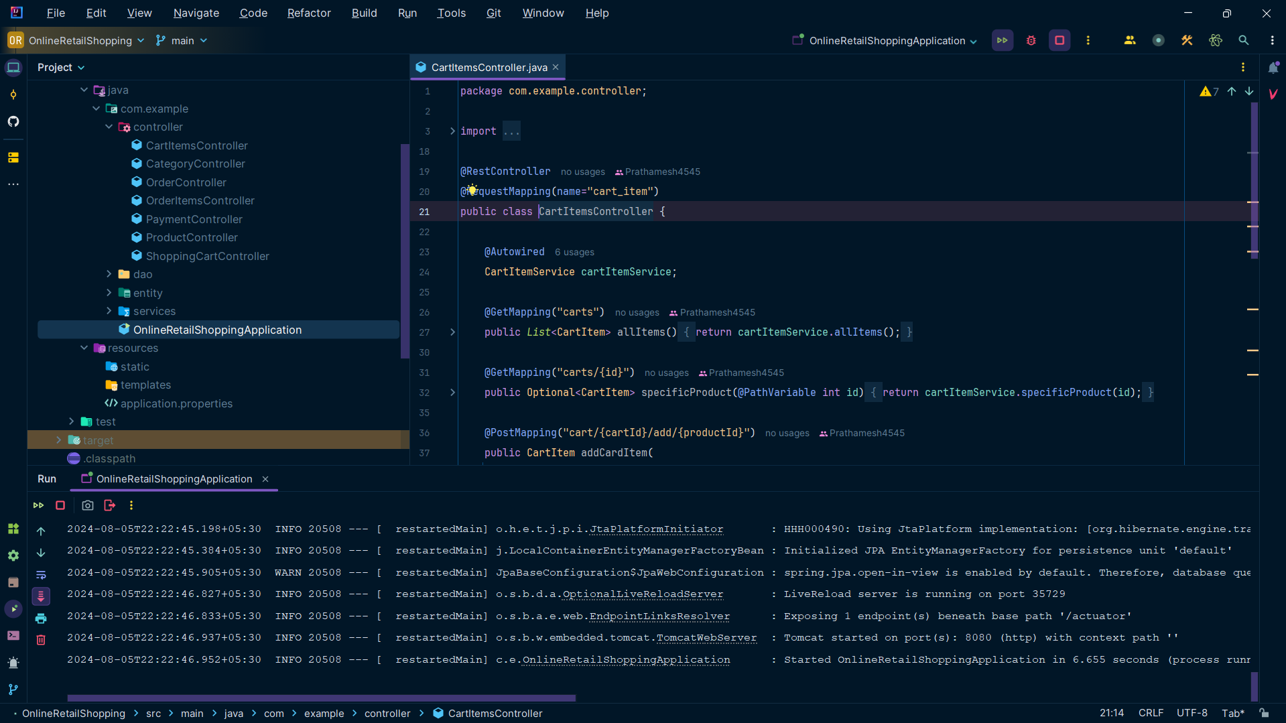Open the Structure tool window icon
The height and width of the screenshot is (723, 1286).
13,157
